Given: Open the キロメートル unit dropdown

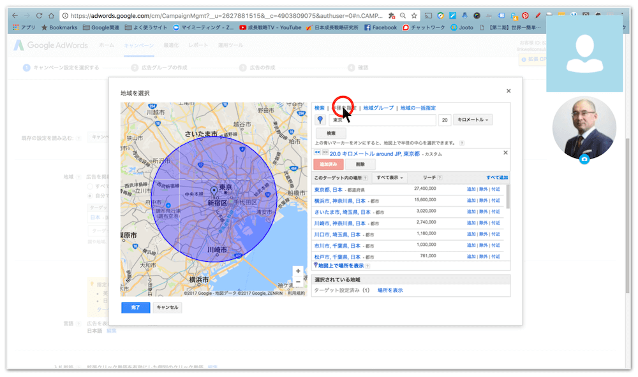Looking at the screenshot, I should pyautogui.click(x=472, y=120).
